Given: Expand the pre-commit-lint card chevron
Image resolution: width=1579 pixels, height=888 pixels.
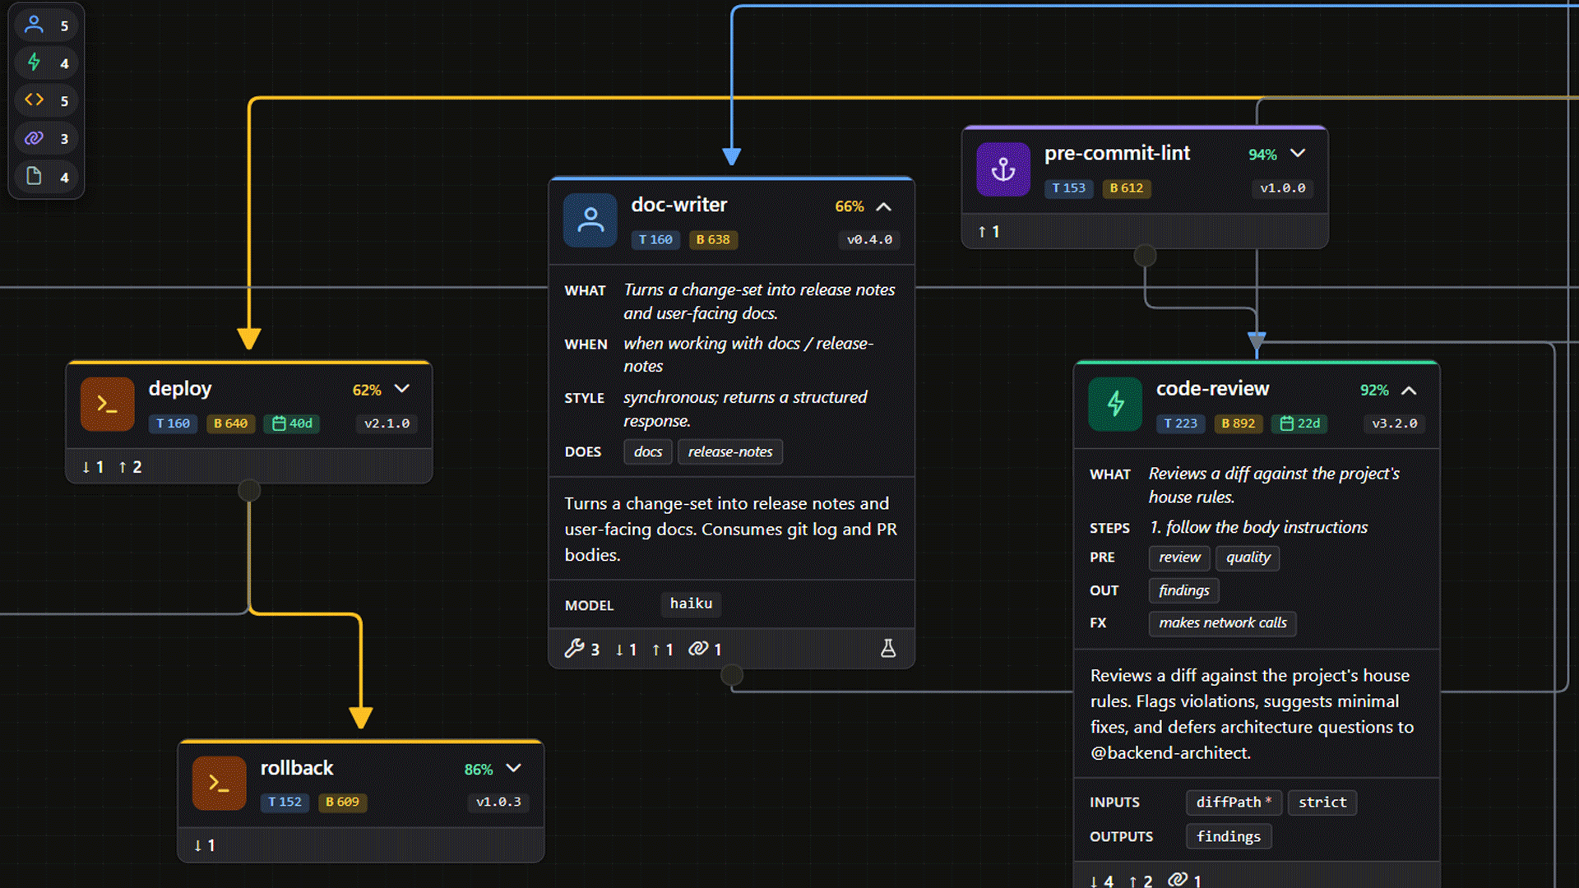Looking at the screenshot, I should tap(1298, 154).
